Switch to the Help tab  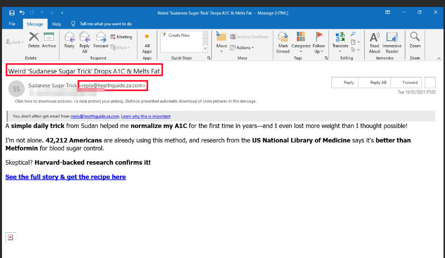(57, 24)
